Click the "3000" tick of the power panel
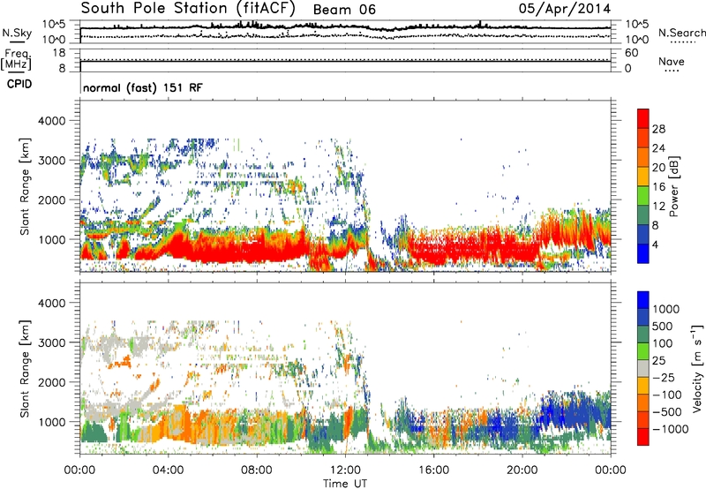This screenshot has height=489, width=706. [51, 161]
